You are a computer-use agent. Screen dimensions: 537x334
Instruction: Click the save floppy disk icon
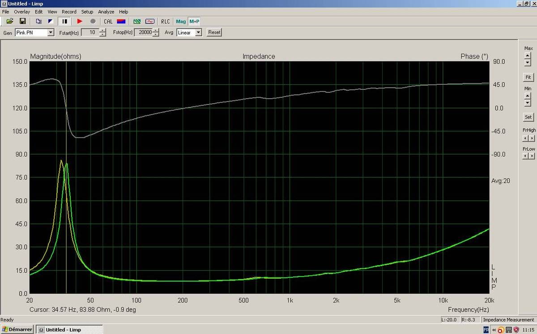click(x=22, y=21)
